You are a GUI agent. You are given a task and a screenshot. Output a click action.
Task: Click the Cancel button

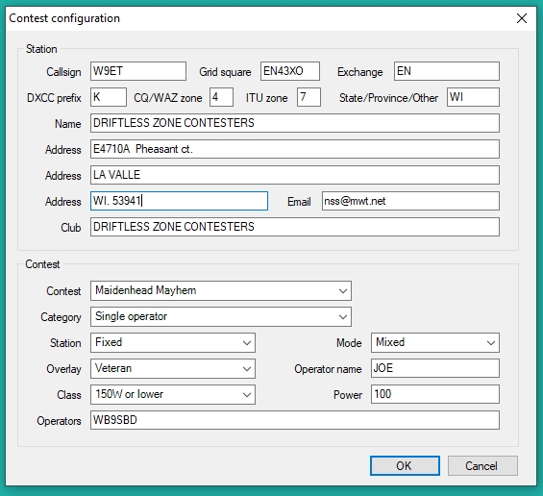coord(482,466)
